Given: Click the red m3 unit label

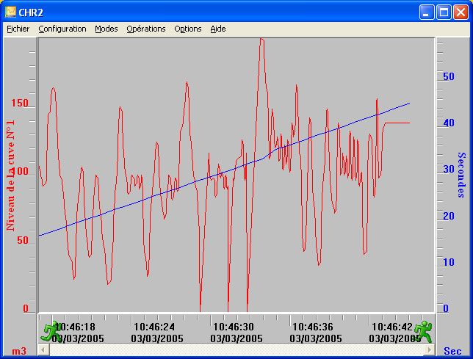Looking at the screenshot, I should [19, 351].
